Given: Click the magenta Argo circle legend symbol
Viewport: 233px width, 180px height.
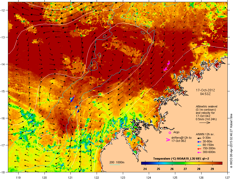Looking at the screenshot, I should (170, 133).
